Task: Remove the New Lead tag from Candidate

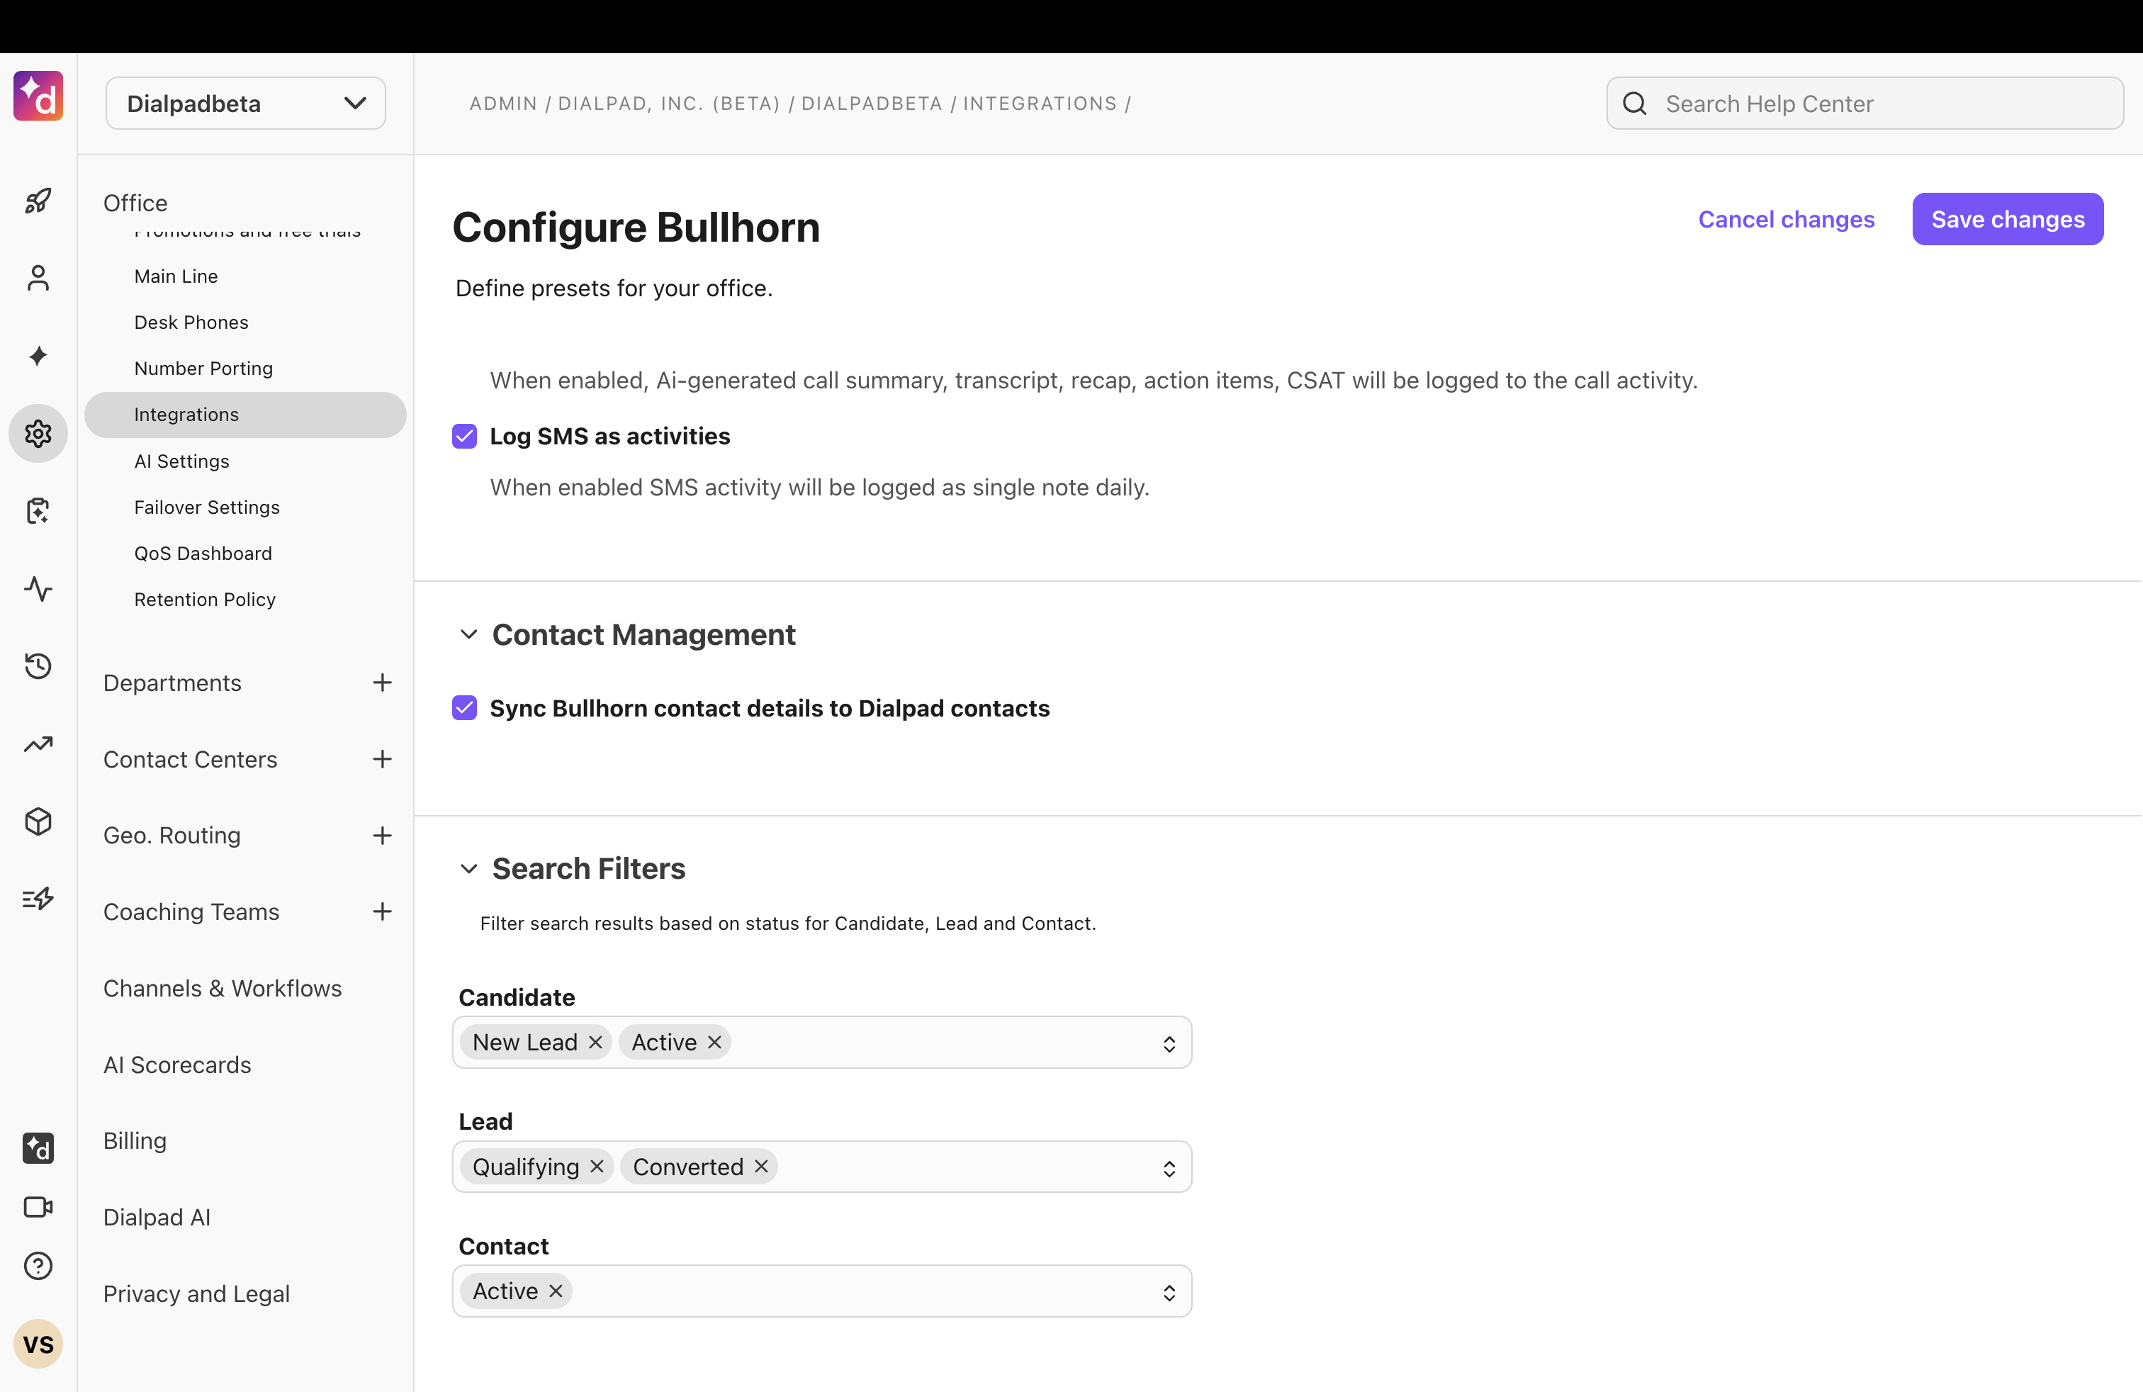Action: click(595, 1042)
